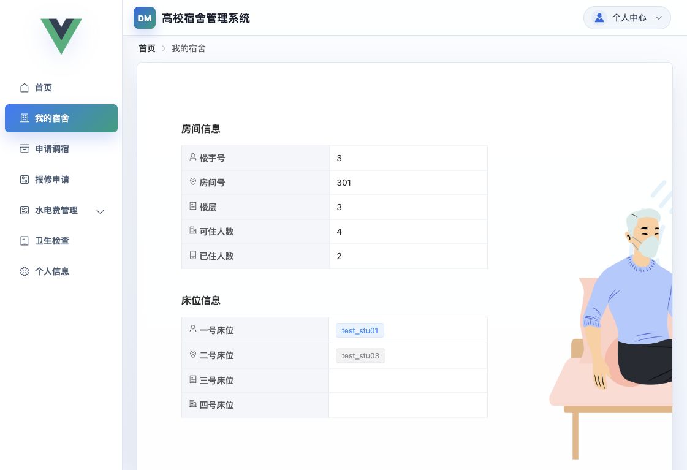Click the person icon beside 楼宇号

[193, 157]
